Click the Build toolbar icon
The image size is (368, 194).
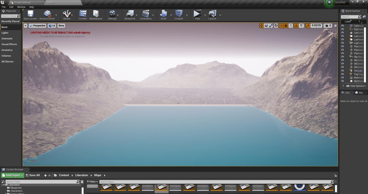tap(164, 15)
